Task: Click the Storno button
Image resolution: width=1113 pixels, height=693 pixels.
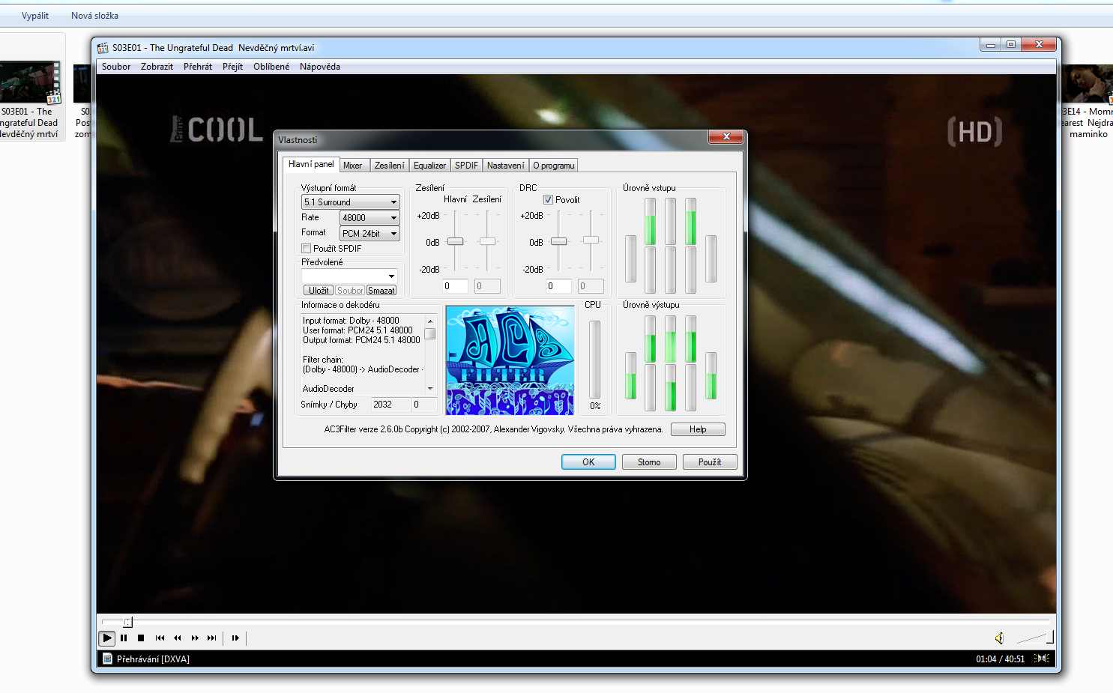Action: [x=649, y=462]
